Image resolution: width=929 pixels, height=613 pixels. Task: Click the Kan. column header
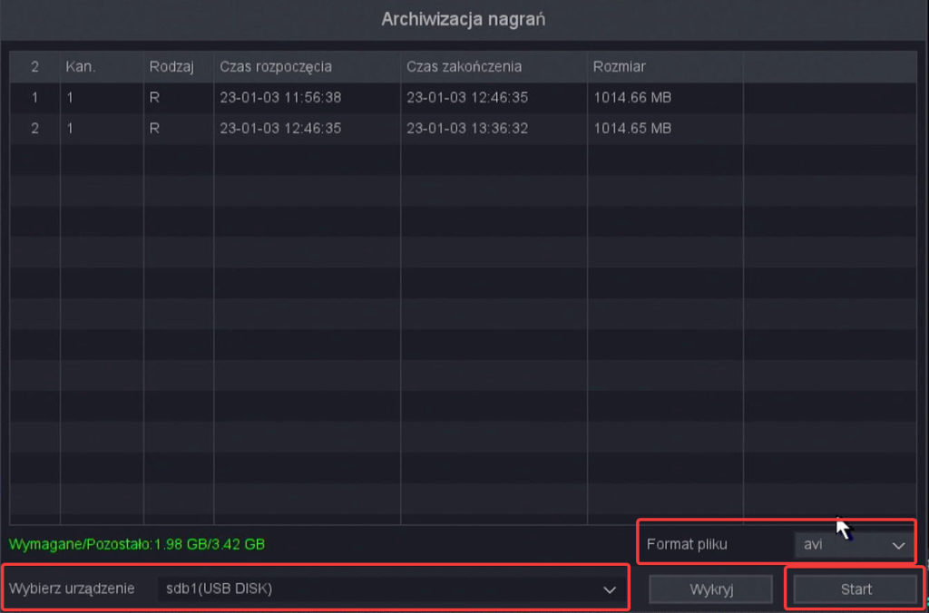click(x=81, y=67)
